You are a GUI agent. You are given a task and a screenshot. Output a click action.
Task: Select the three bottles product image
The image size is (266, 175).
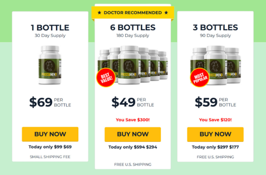coord(215,65)
